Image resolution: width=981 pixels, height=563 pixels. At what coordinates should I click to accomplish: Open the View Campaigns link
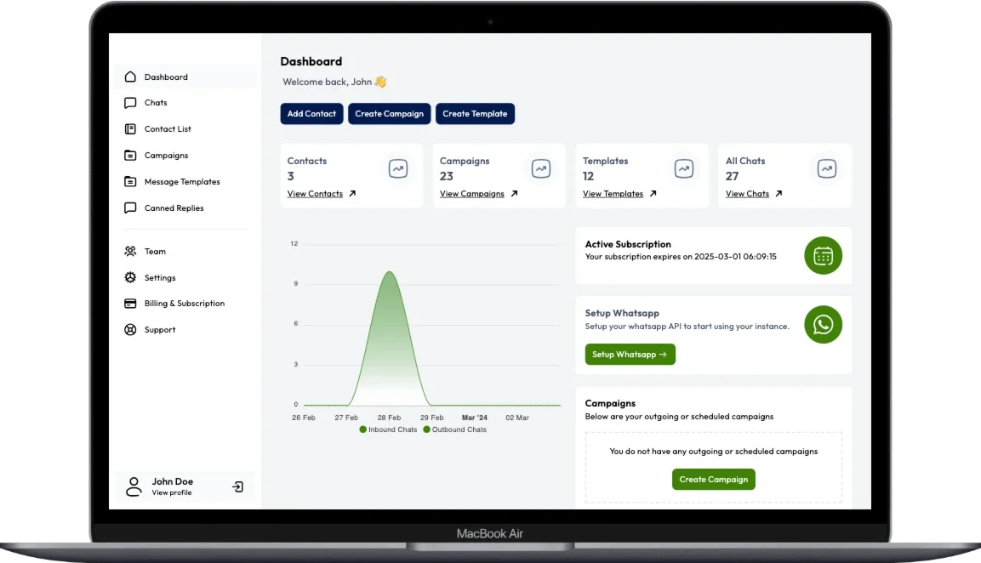click(471, 194)
